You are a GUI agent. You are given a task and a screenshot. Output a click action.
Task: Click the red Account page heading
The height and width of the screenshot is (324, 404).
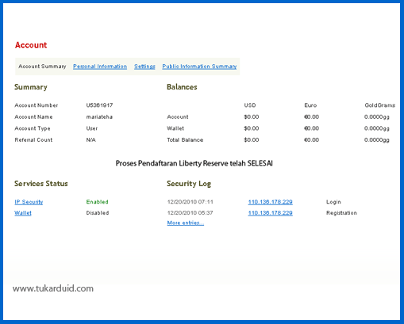(x=31, y=45)
